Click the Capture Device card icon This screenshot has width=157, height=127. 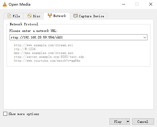pyautogui.click(x=76, y=16)
